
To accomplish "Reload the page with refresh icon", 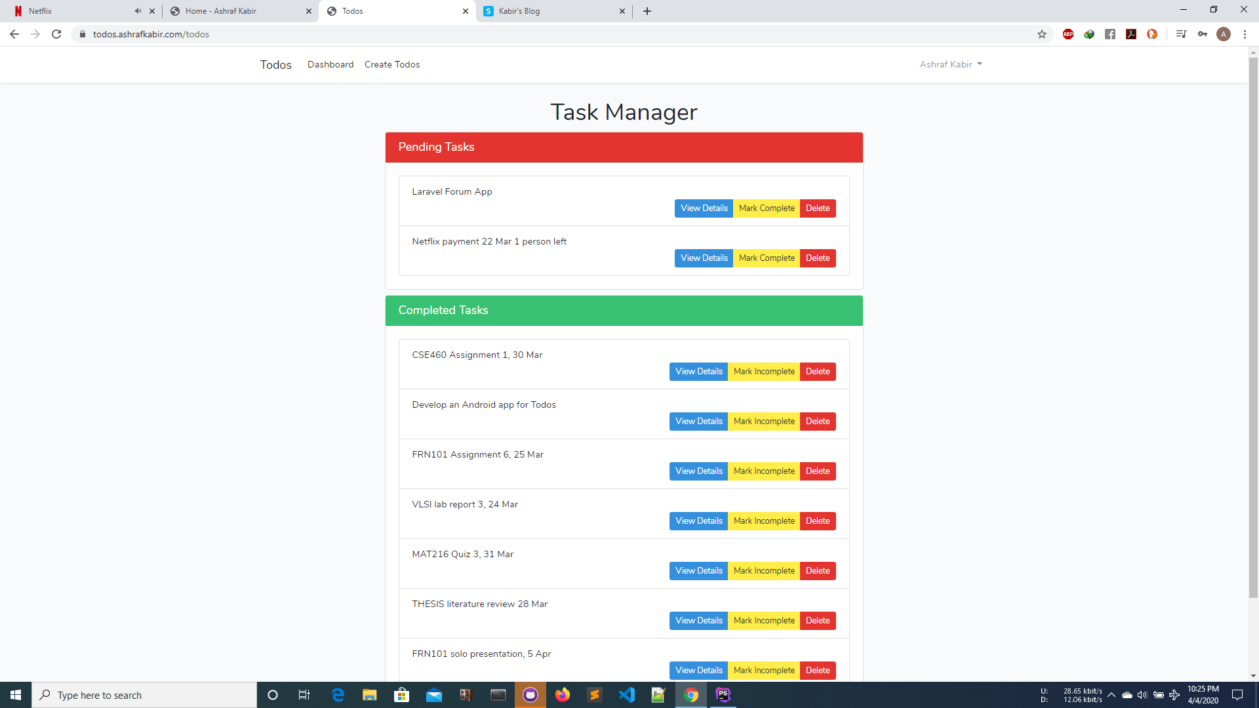I will click(x=56, y=34).
